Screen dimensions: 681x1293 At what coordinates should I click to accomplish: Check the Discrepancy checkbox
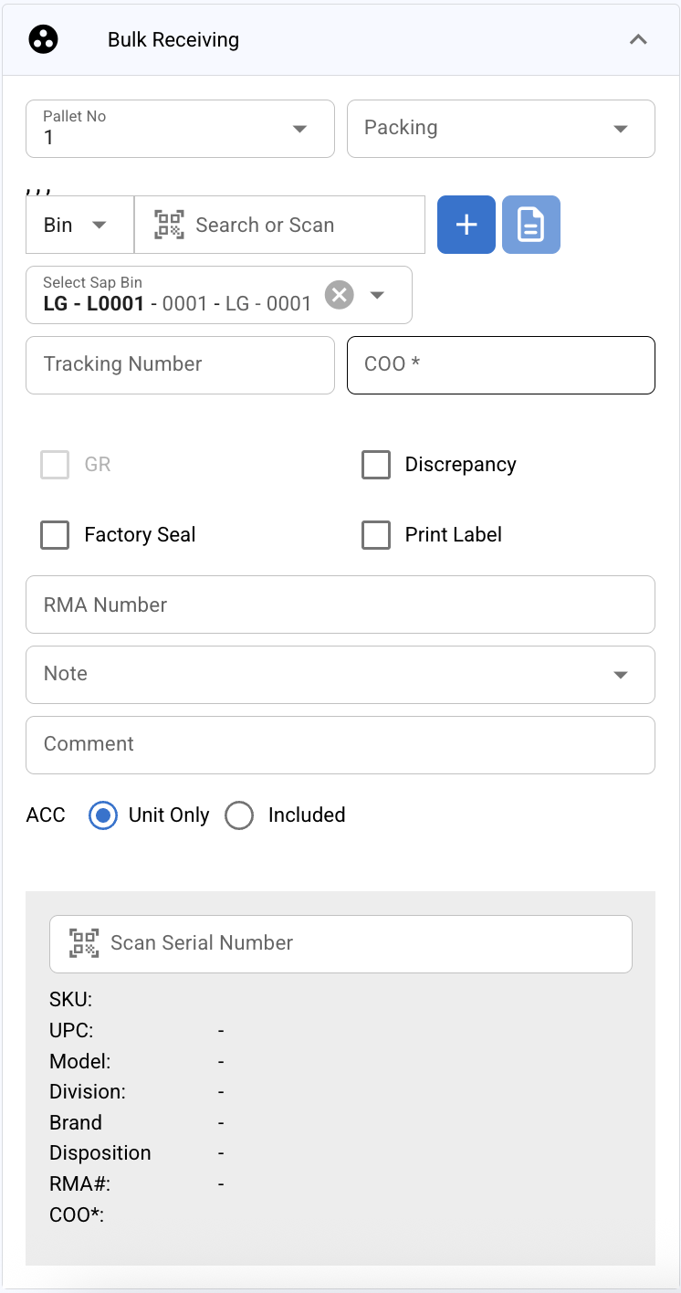click(376, 465)
